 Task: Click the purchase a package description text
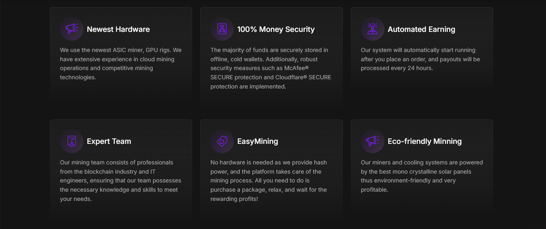click(269, 181)
